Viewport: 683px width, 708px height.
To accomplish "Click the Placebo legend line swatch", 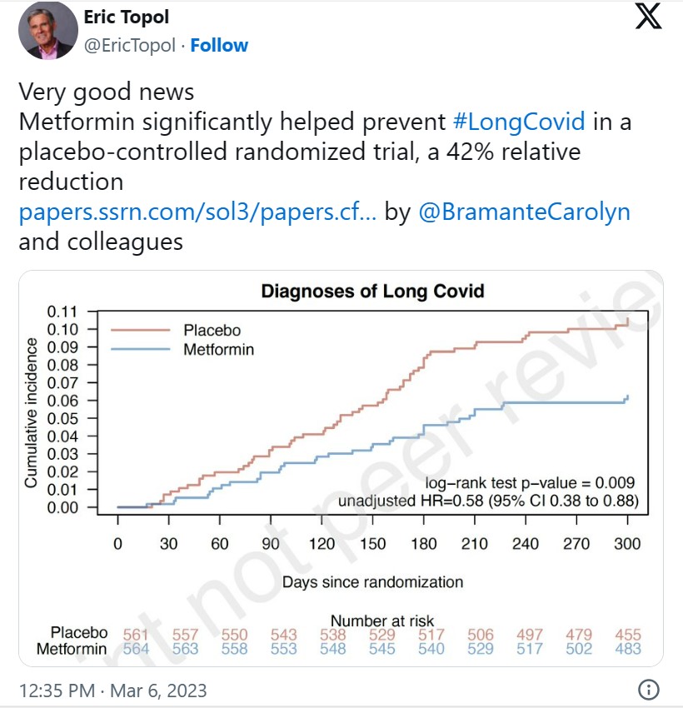I will [140, 331].
